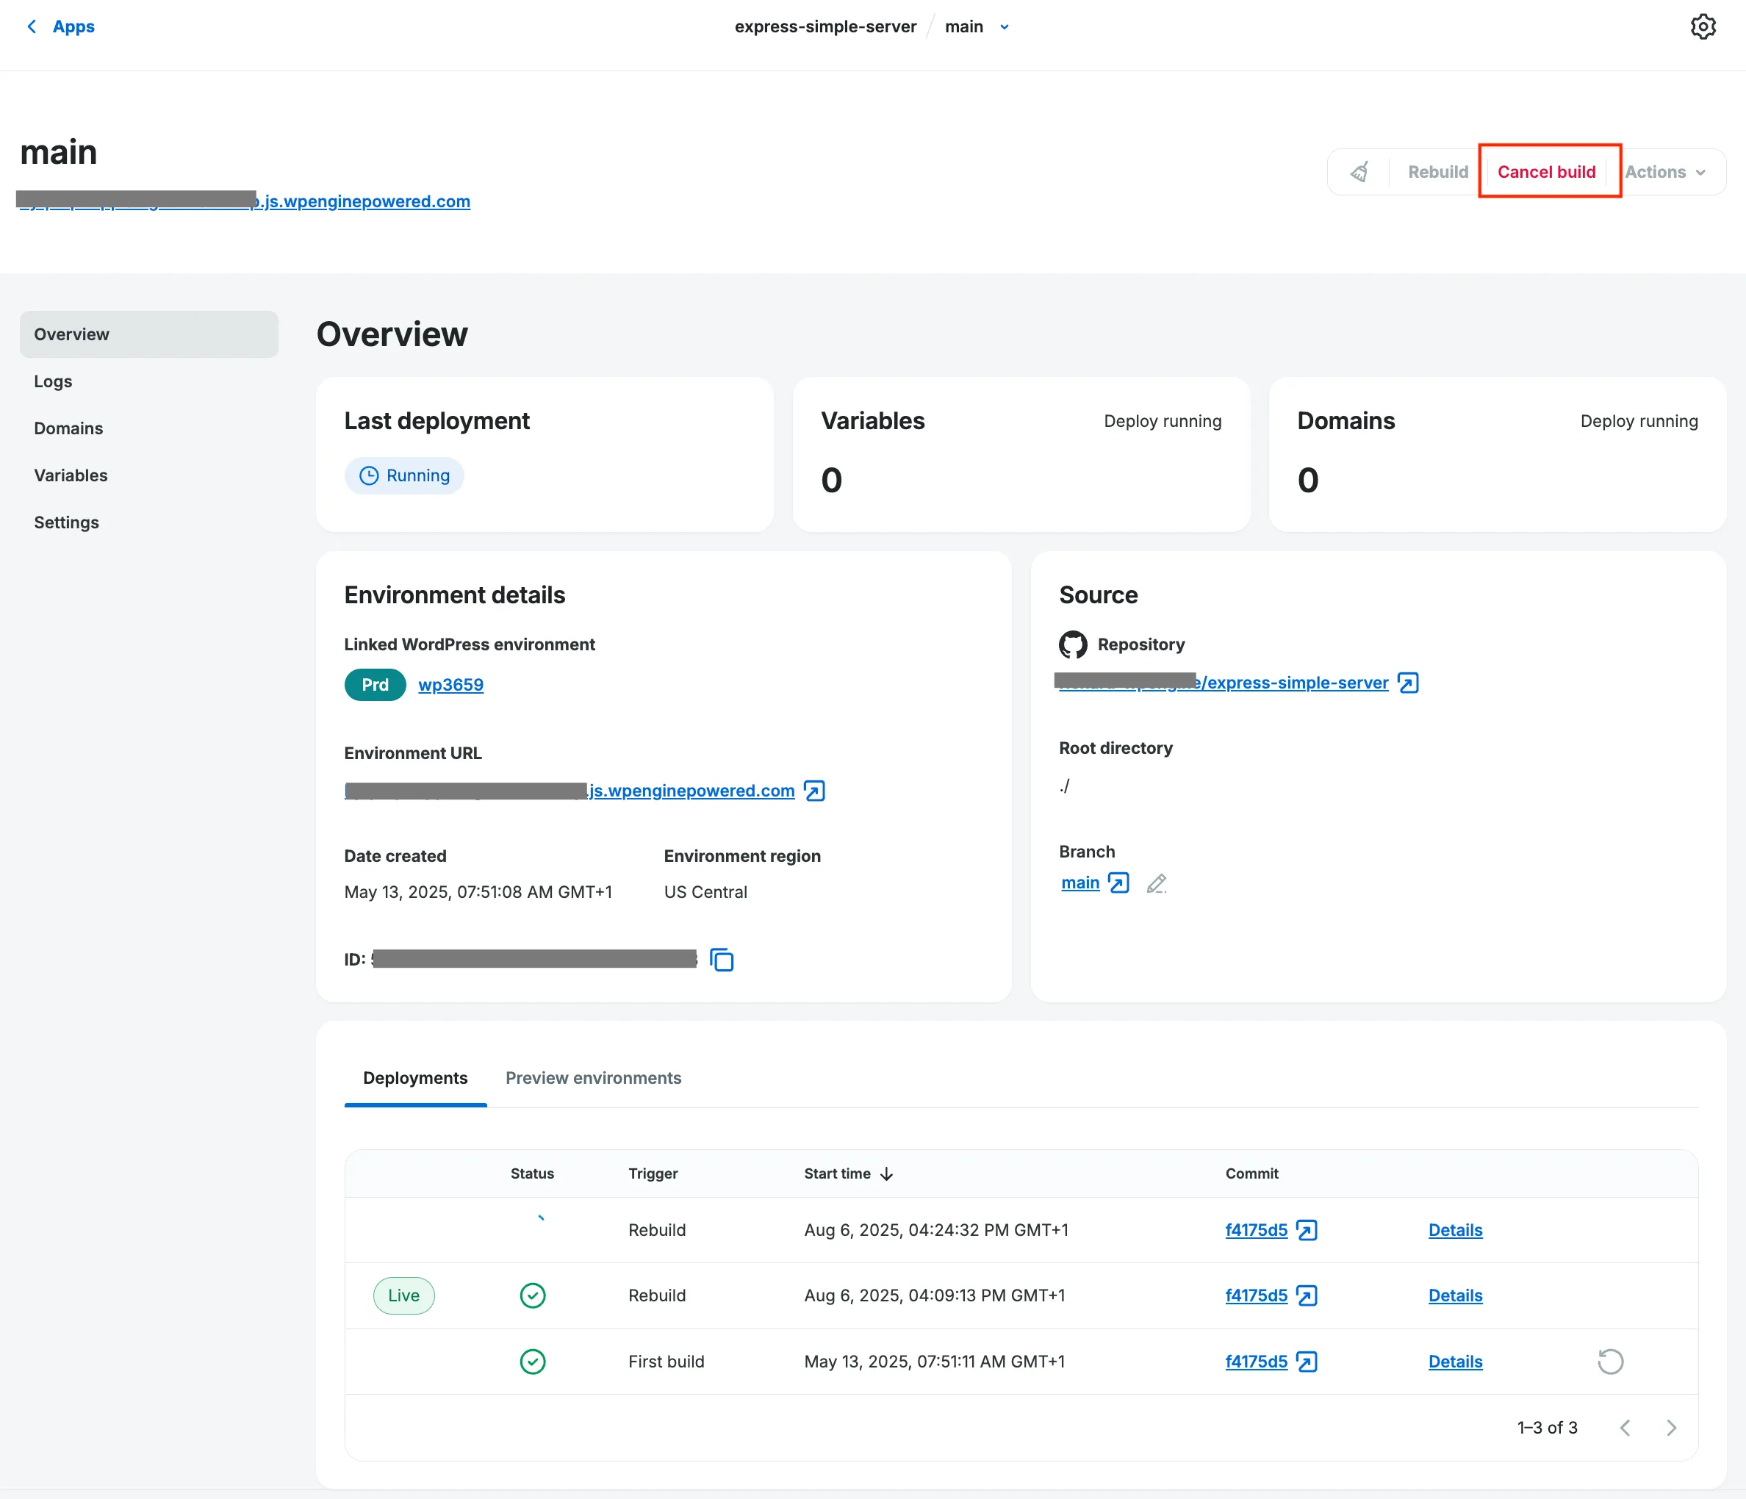
Task: Click the clear cache broom icon
Action: 1359,172
